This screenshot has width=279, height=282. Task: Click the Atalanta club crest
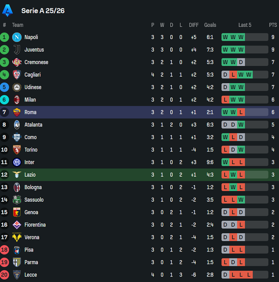(x=17, y=125)
